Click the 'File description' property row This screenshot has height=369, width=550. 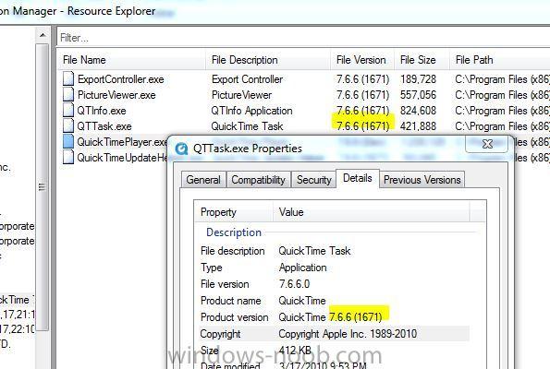pos(335,251)
